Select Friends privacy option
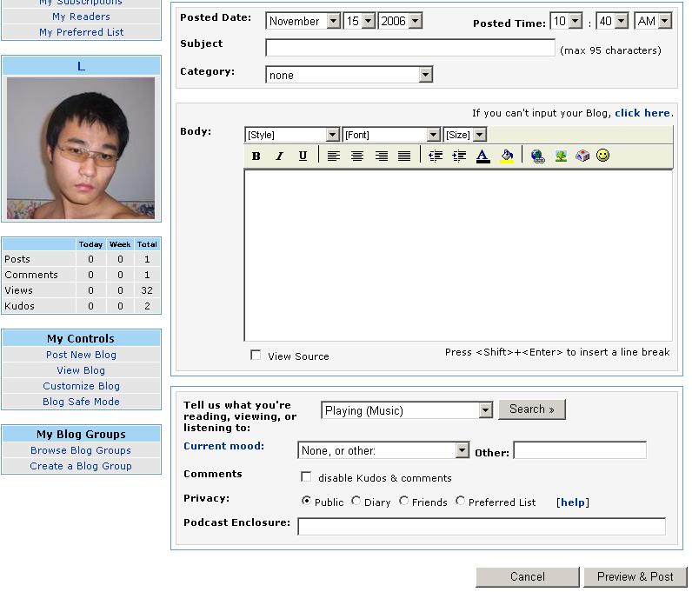The image size is (692, 592). (403, 501)
